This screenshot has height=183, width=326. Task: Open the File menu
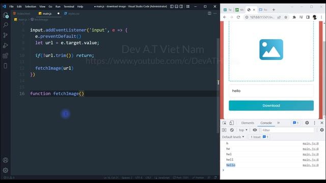point(11,7)
